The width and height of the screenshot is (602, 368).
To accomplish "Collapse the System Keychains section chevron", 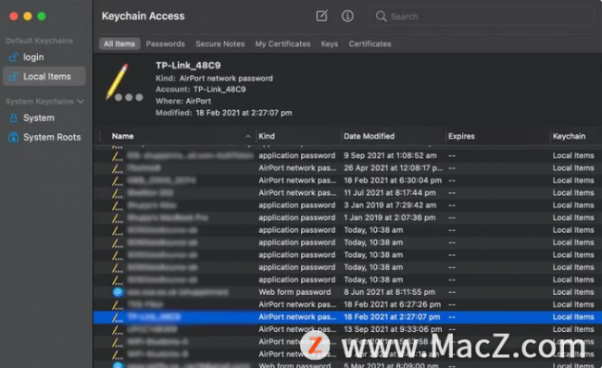I will 81,102.
